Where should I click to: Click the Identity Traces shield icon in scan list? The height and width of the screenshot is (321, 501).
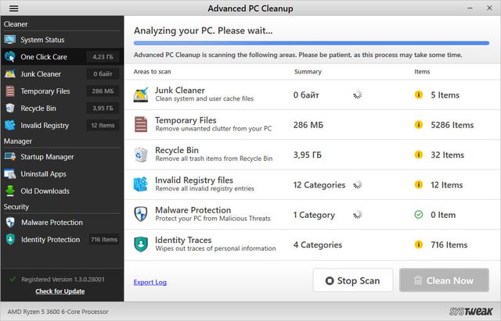pyautogui.click(x=141, y=244)
